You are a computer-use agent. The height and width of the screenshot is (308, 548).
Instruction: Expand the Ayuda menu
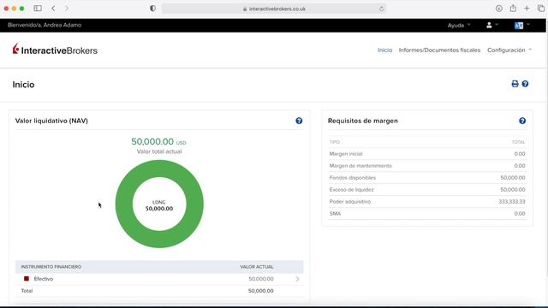click(459, 25)
